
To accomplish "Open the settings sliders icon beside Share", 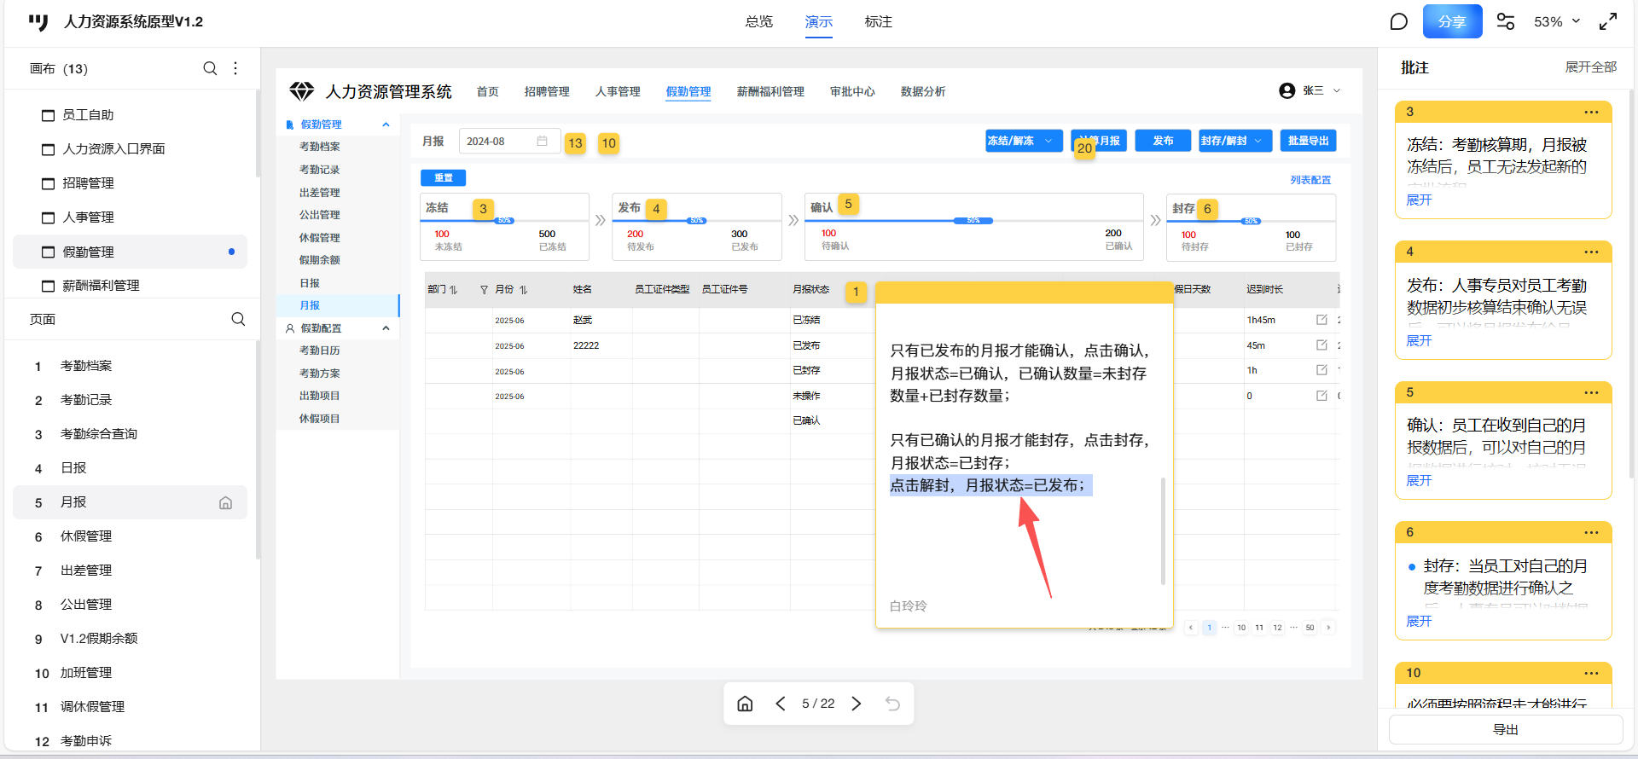I will pyautogui.click(x=1506, y=21).
